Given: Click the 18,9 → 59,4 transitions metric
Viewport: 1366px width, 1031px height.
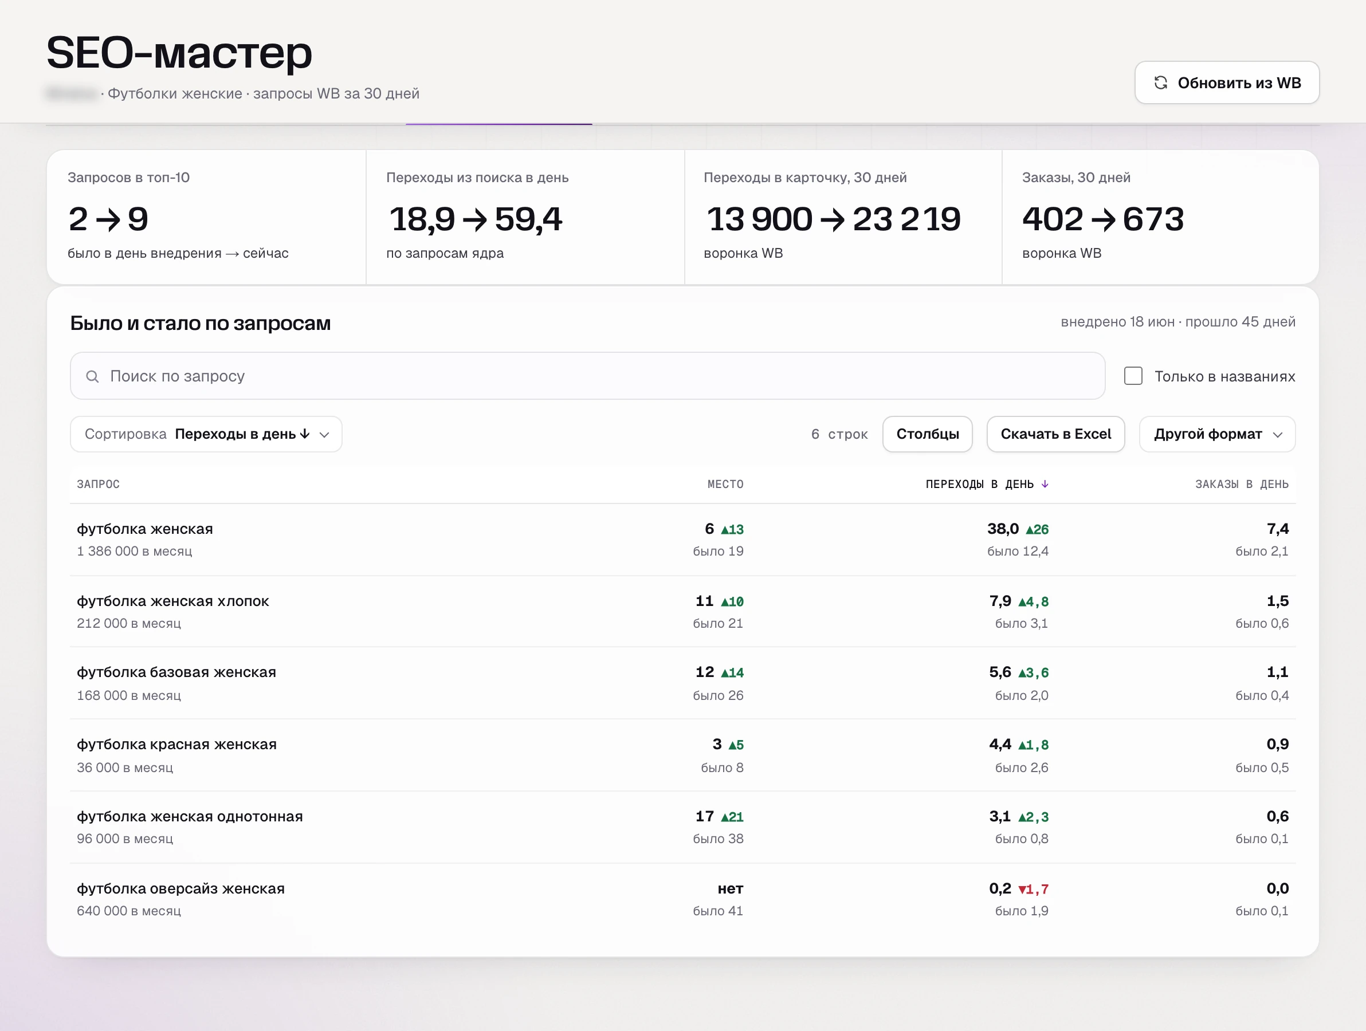Looking at the screenshot, I should pyautogui.click(x=475, y=219).
